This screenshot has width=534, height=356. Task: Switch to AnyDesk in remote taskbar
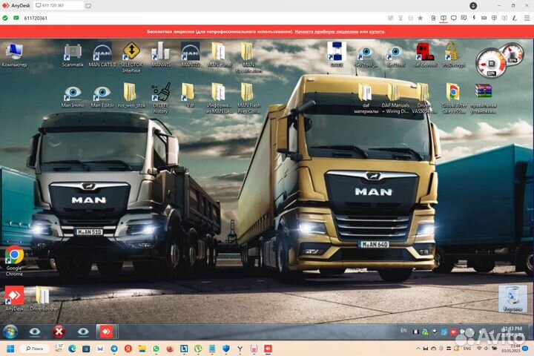point(106,332)
